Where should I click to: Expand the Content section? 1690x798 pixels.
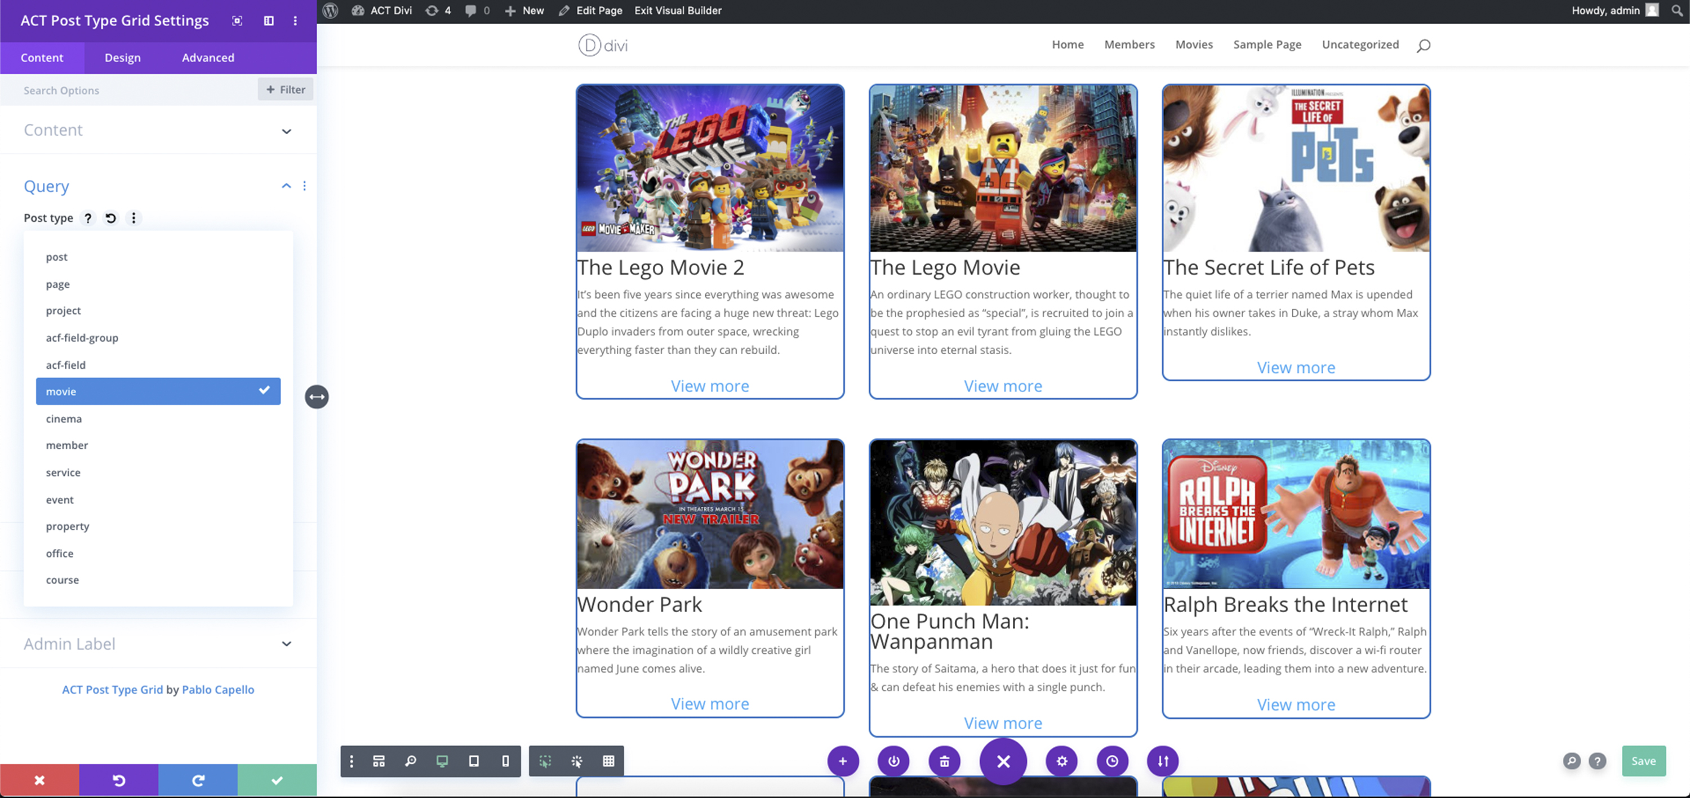(158, 130)
